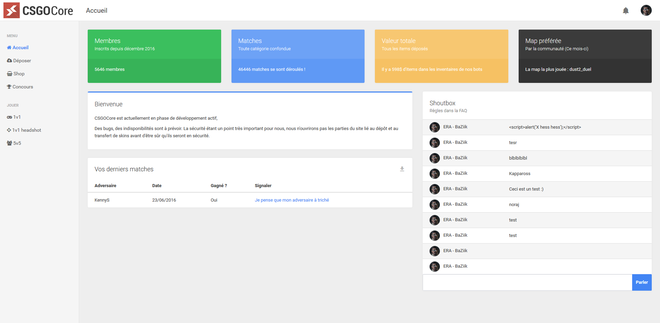This screenshot has height=323, width=660.
Task: Open user profile avatar in header
Action: (646, 10)
